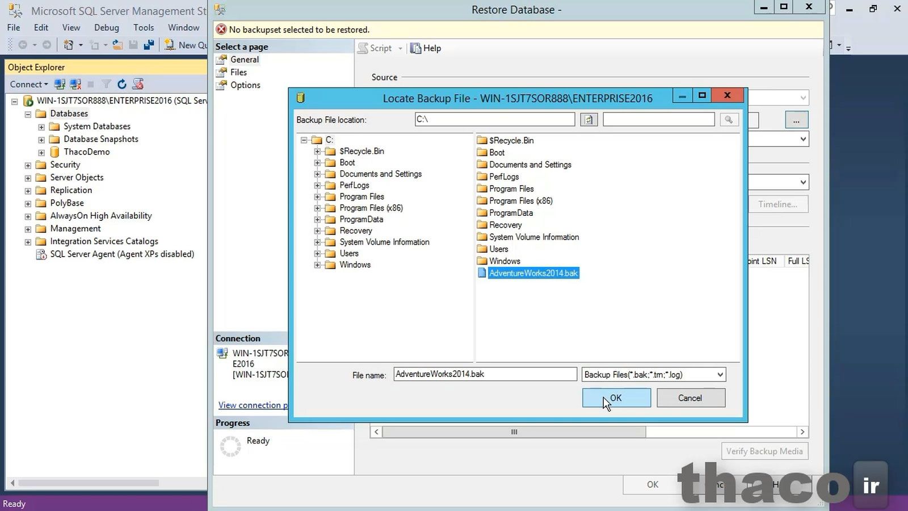This screenshot has width=908, height=511.
Task: Click Save All toolbar icon
Action: 149,45
